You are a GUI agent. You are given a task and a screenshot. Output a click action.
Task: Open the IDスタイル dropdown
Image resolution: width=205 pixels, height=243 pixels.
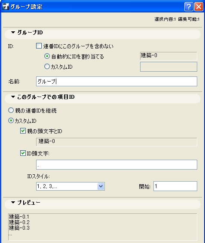point(101,186)
